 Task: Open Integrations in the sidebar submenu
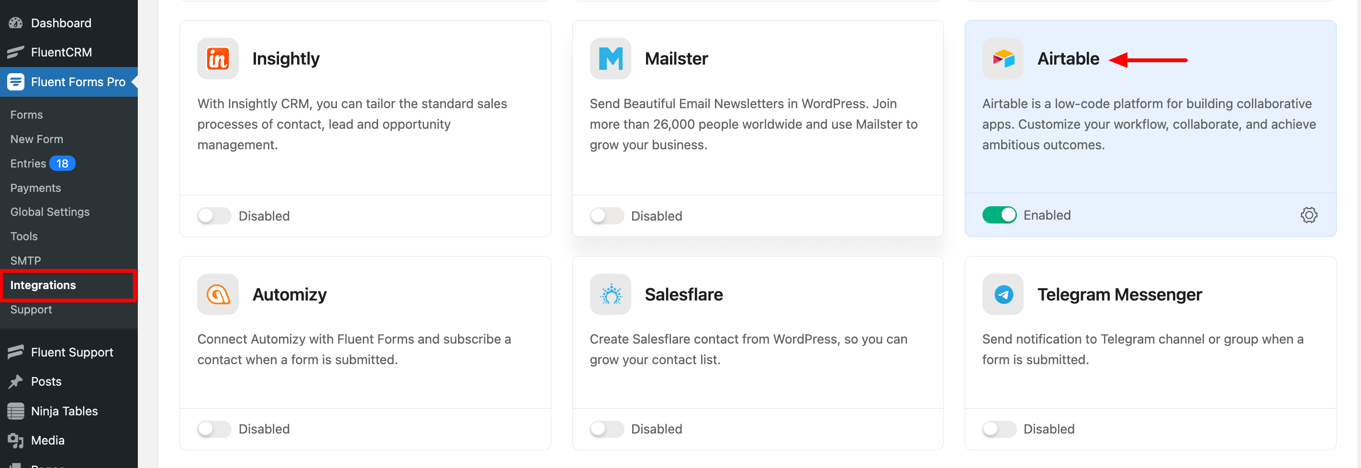pos(44,285)
